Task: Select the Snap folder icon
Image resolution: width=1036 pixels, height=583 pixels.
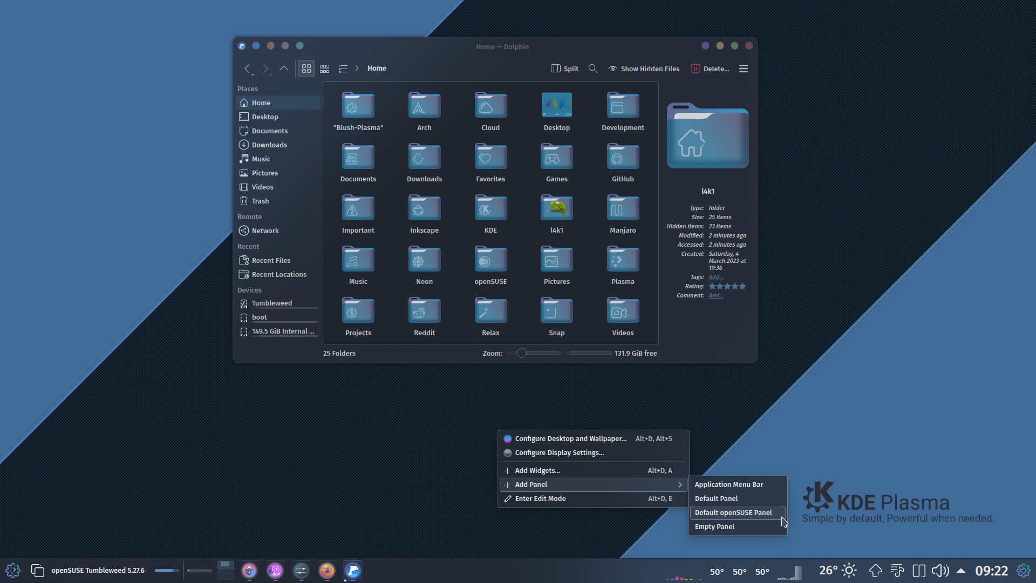Action: tap(557, 310)
